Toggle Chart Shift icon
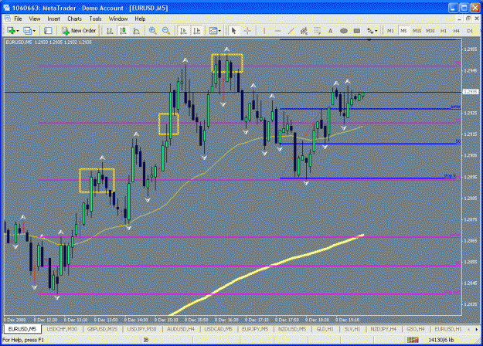Image resolution: width=483 pixels, height=346 pixels. [197, 31]
